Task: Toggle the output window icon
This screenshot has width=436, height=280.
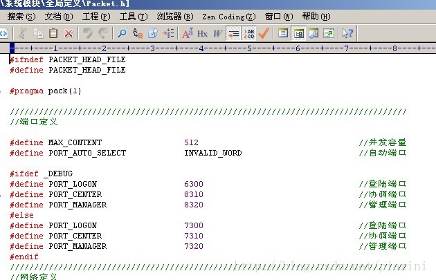Action: (314, 33)
